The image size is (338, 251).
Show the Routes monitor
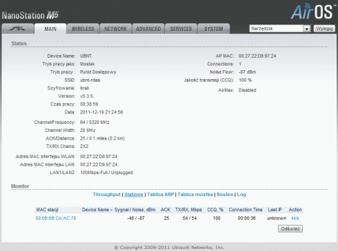point(225,195)
